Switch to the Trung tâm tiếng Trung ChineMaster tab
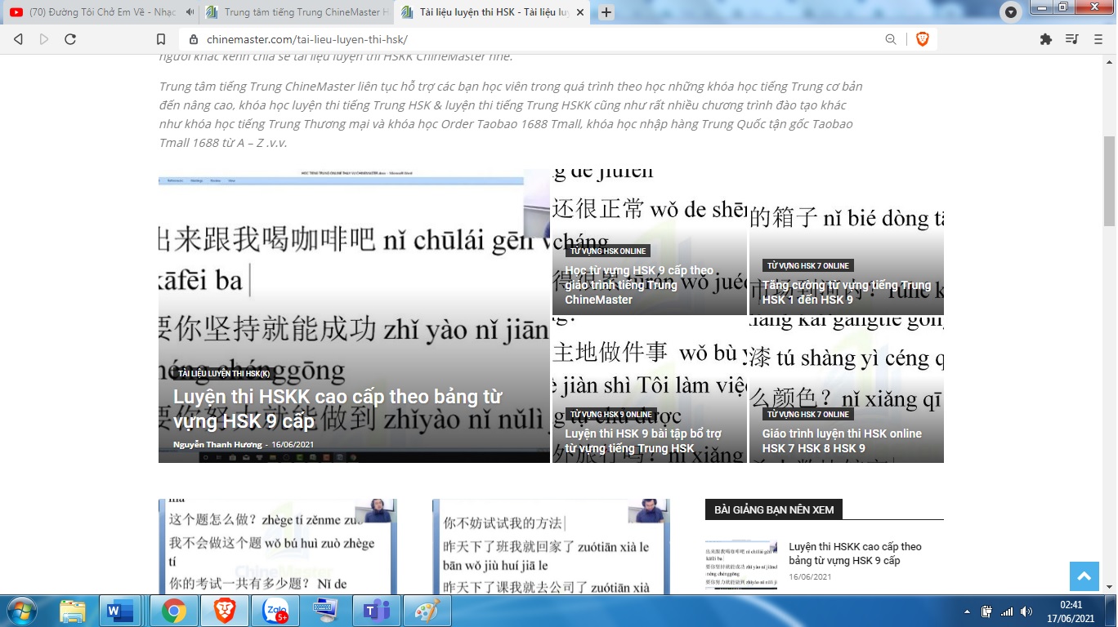 pyautogui.click(x=296, y=12)
